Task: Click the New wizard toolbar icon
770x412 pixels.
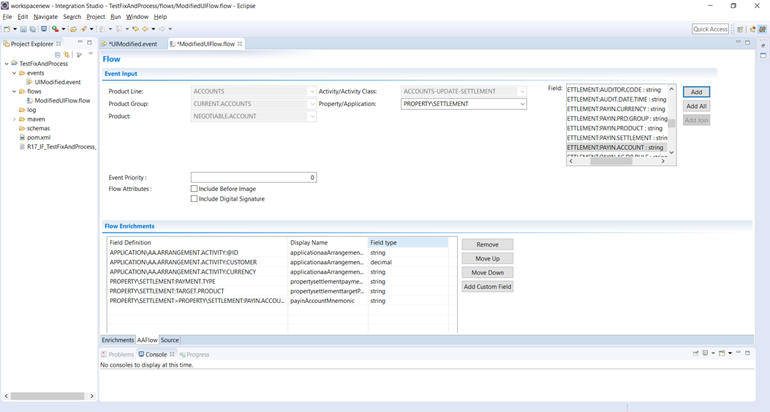Action: 7,29
